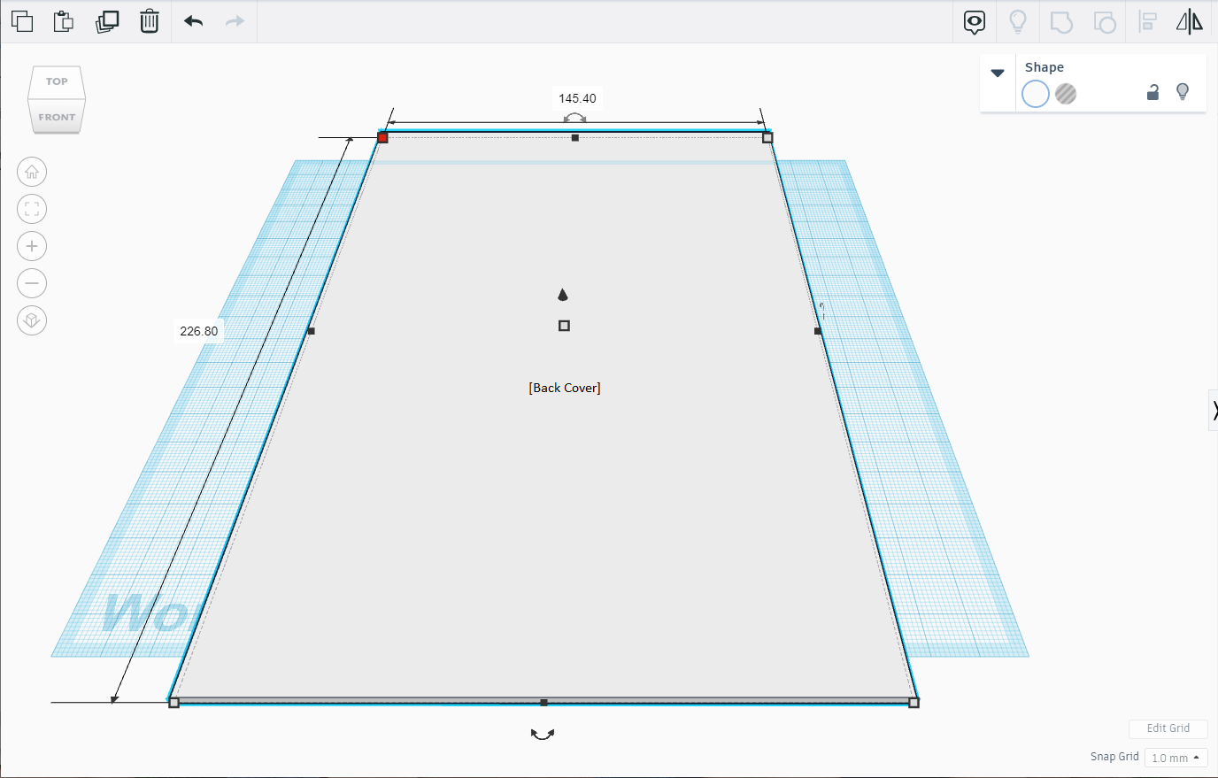1218x778 pixels.
Task: Expand the collapsed shapes panel on the right edge
Action: pyautogui.click(x=1214, y=410)
